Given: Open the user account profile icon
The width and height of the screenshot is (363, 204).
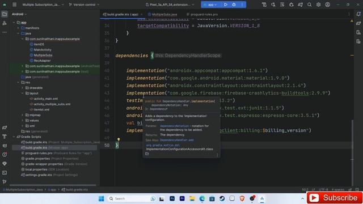Looking at the screenshot, I should coord(327,5).
